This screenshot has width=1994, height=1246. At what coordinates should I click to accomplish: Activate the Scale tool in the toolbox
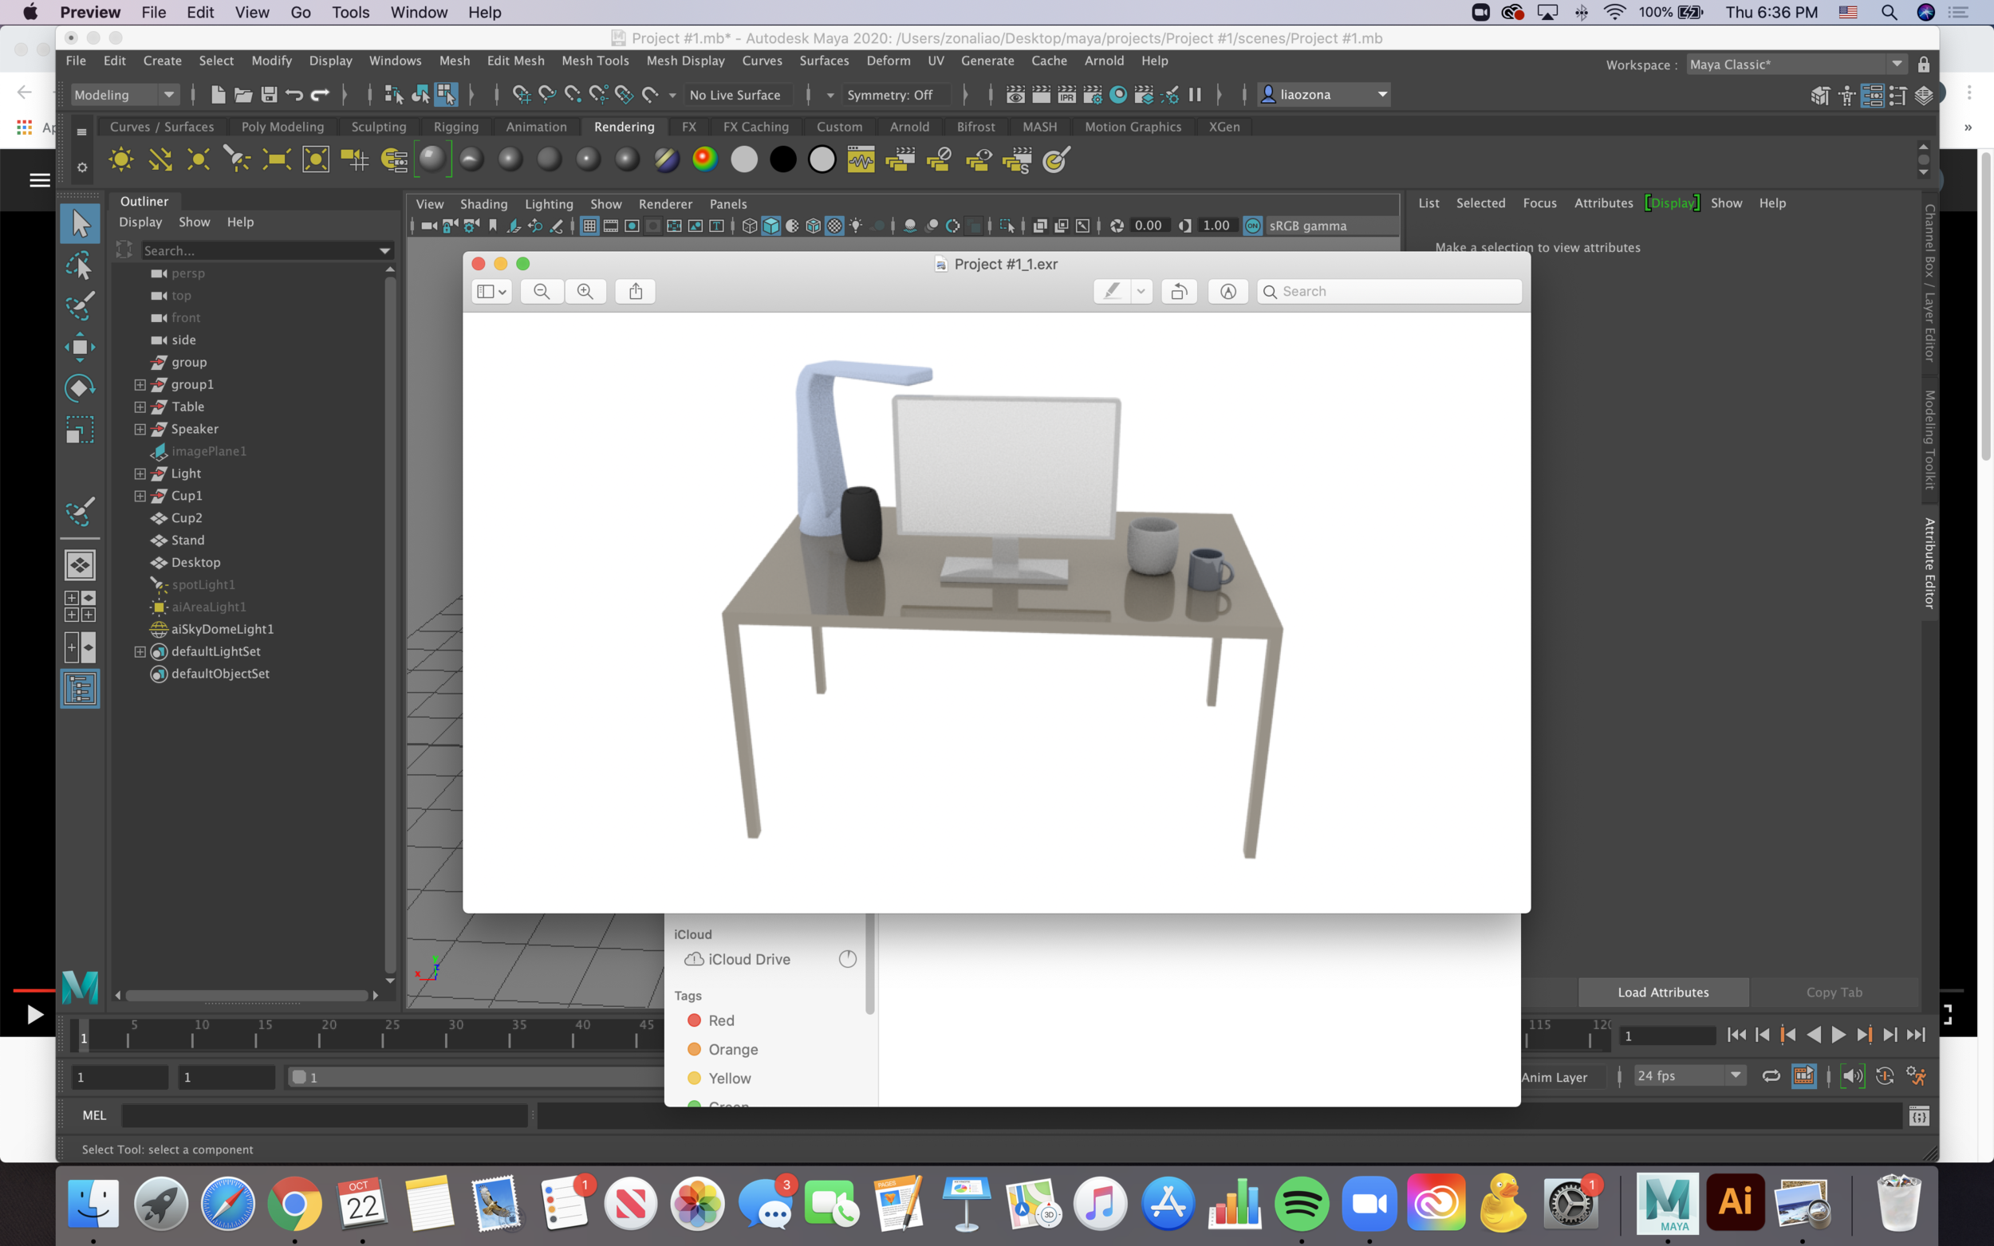[80, 430]
